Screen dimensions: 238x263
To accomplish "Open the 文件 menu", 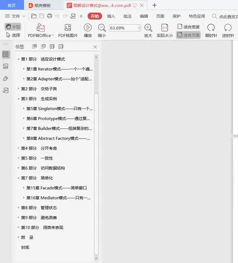I will pyautogui.click(x=15, y=16).
